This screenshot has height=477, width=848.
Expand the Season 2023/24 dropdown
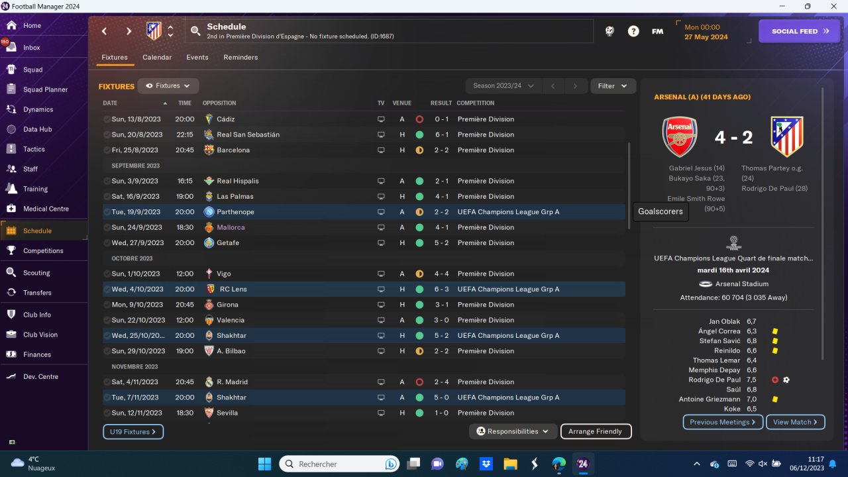tap(503, 86)
